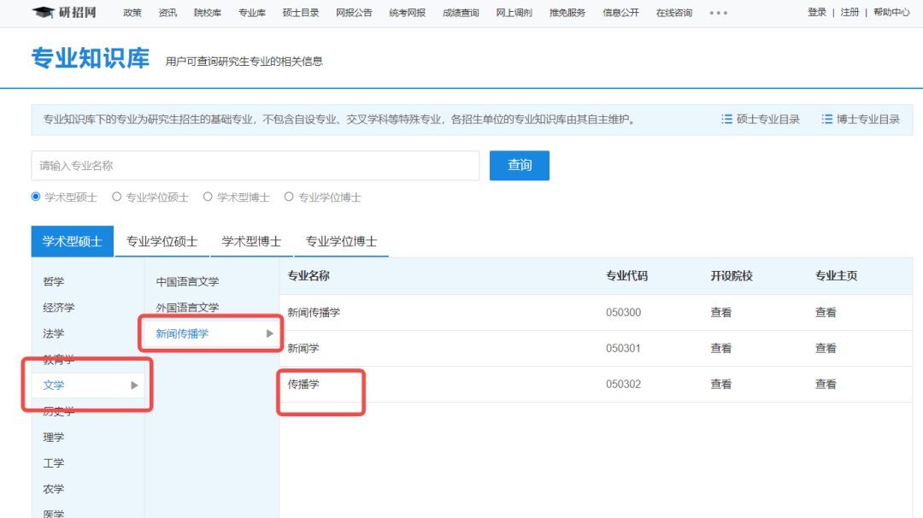Expand the 文学 category arrow
The height and width of the screenshot is (518, 923).
[134, 385]
